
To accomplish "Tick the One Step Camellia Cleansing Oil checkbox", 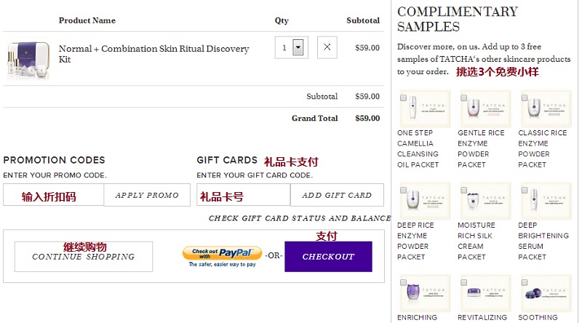I will (403, 98).
